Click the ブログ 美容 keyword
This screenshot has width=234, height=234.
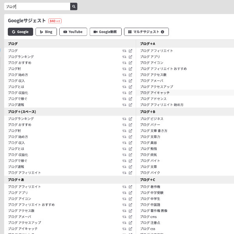coord(148,143)
